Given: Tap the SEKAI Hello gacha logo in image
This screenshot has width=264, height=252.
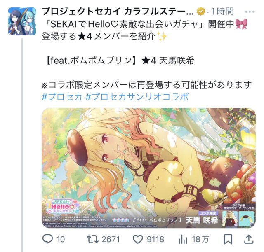Looking at the screenshot, I should (61, 206).
